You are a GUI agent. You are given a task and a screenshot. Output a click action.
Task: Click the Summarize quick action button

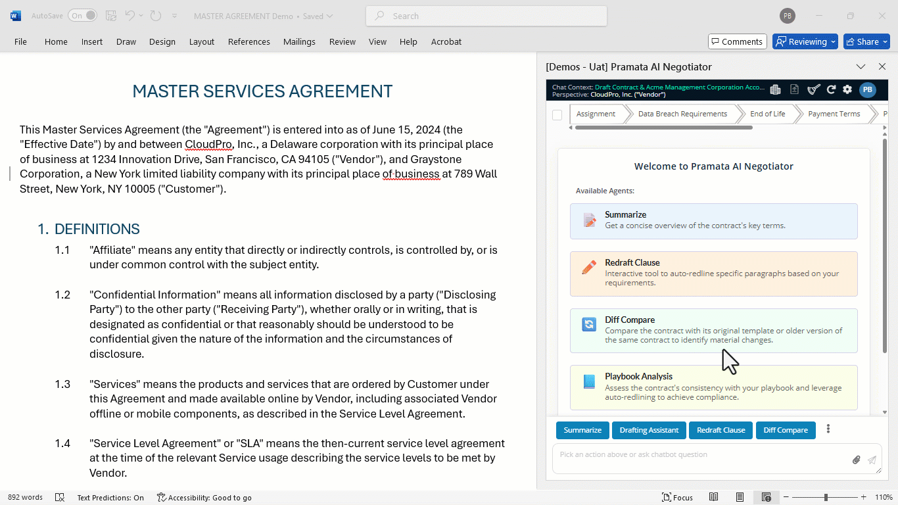pyautogui.click(x=582, y=430)
